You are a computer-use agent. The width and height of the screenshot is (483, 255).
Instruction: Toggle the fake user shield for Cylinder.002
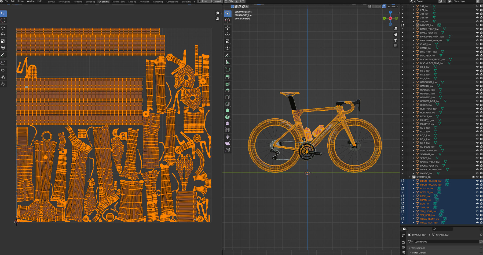coord(481,242)
